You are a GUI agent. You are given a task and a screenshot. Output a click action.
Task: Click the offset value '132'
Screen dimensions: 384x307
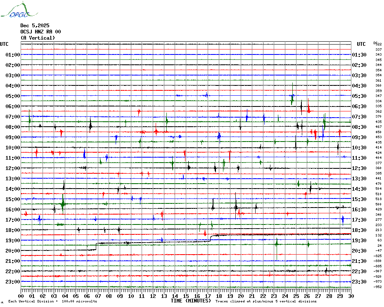pyautogui.click(x=379, y=235)
